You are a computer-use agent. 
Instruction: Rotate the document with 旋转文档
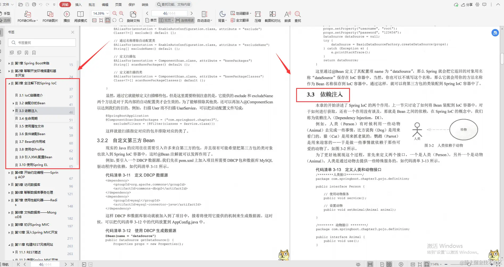coord(133,16)
